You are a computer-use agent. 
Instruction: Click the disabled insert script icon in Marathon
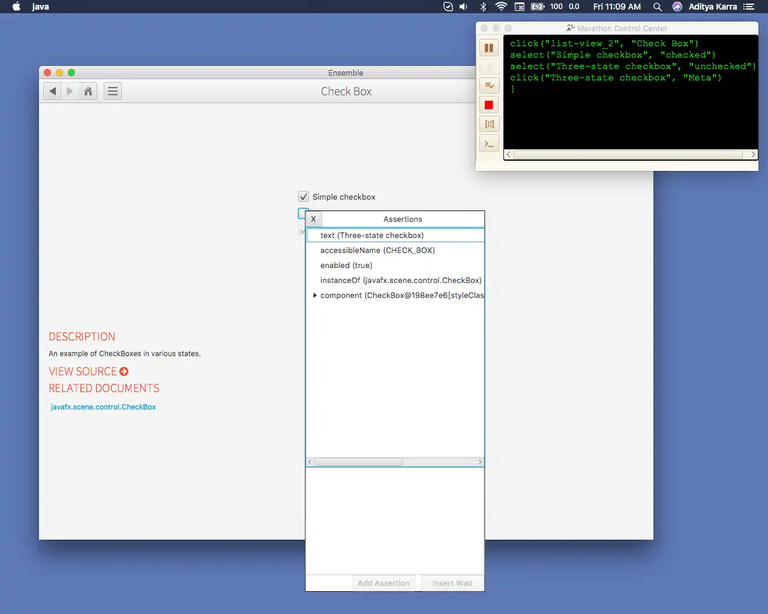(x=489, y=67)
